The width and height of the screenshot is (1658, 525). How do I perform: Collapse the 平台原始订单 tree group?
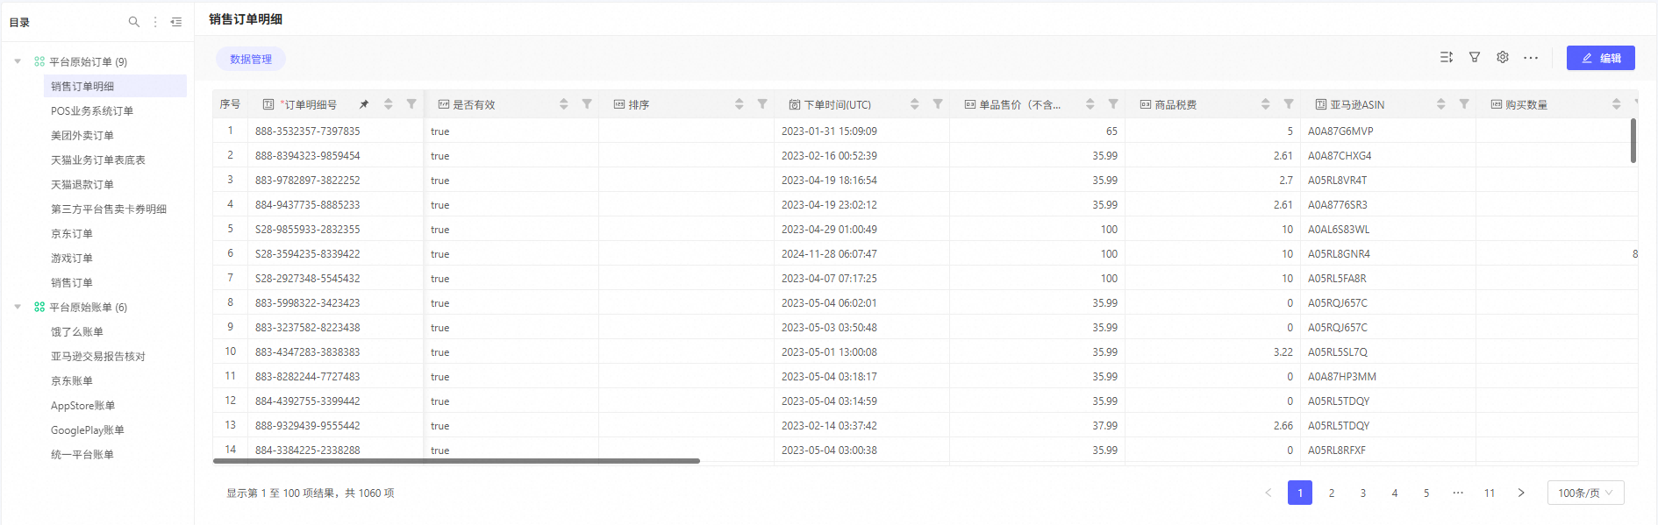18,61
